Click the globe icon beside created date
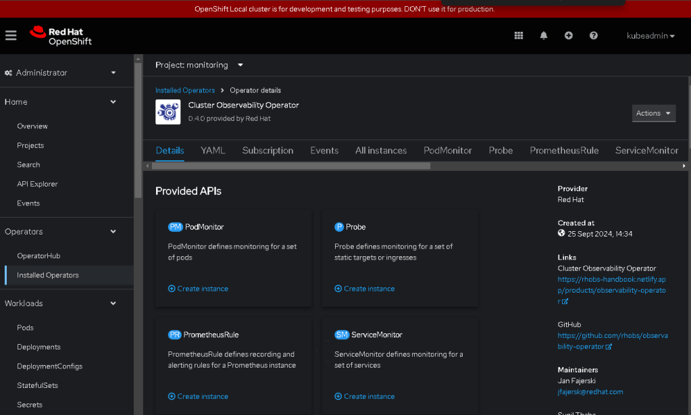 click(x=561, y=233)
